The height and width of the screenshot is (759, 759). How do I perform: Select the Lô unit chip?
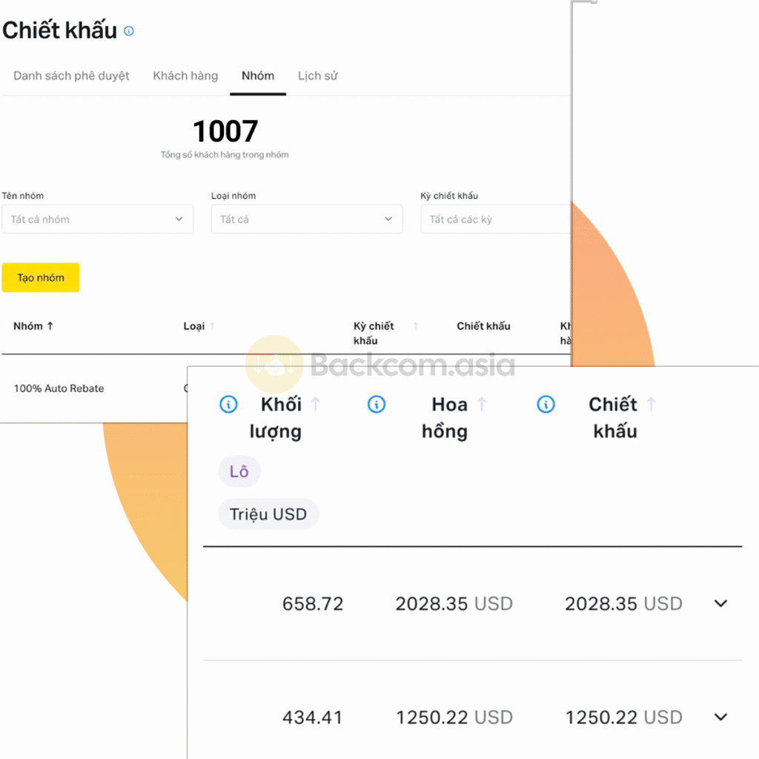(x=239, y=472)
